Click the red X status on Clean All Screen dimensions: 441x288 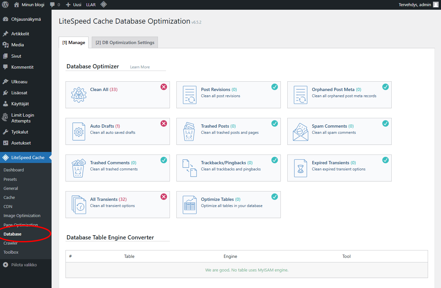(164, 87)
